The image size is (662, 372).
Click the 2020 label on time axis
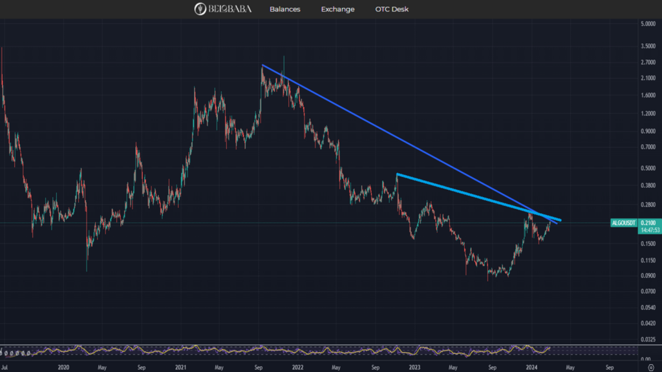pyautogui.click(x=63, y=366)
